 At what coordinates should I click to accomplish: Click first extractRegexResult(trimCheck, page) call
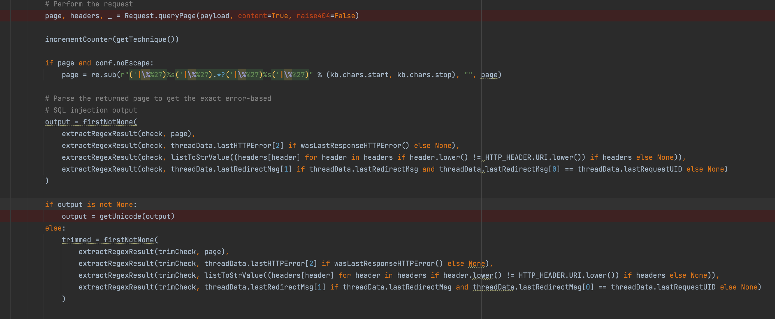[x=152, y=251]
